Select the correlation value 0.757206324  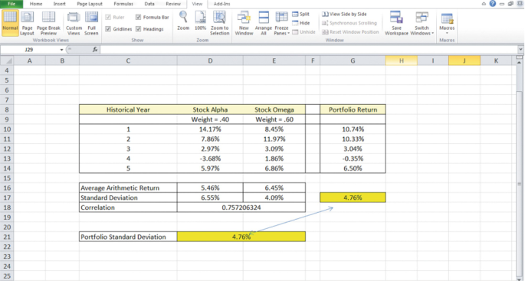pyautogui.click(x=241, y=207)
